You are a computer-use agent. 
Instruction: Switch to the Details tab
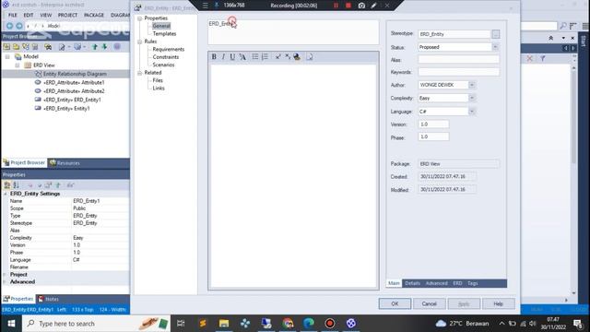coord(412,283)
